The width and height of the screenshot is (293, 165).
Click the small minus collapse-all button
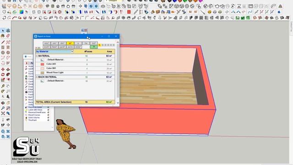pyautogui.click(x=37, y=48)
